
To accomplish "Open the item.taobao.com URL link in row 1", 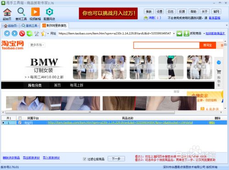I will coord(120,123).
